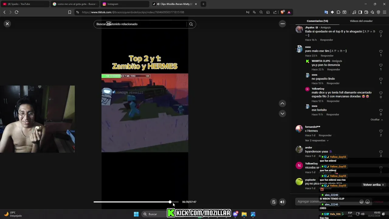The image size is (389, 219).
Task: Click the taskbar Buscar search box
Action: (154, 214)
